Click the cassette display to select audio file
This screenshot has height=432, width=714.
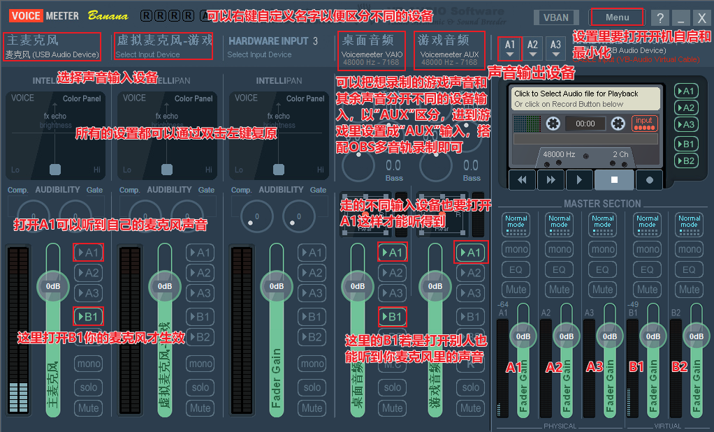click(585, 98)
